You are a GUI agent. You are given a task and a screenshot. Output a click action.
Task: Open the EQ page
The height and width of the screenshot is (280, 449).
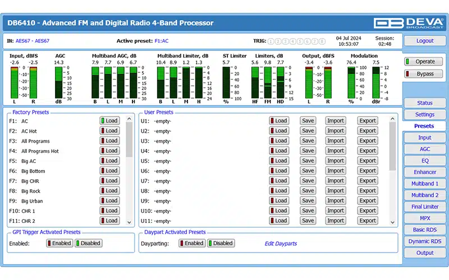425,161
